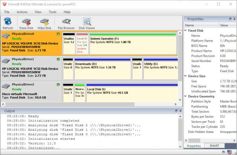237x155 pixels.
Task: Click the Value column header in Properties
Action: (228, 25)
